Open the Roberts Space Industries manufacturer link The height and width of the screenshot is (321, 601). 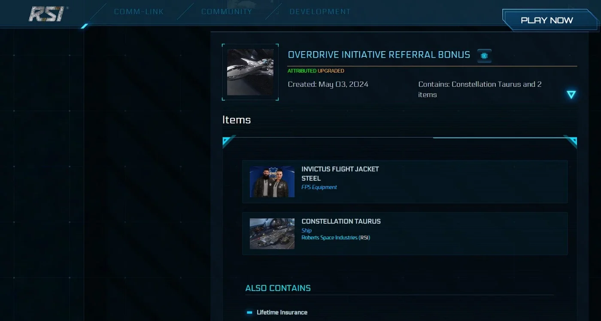click(336, 238)
